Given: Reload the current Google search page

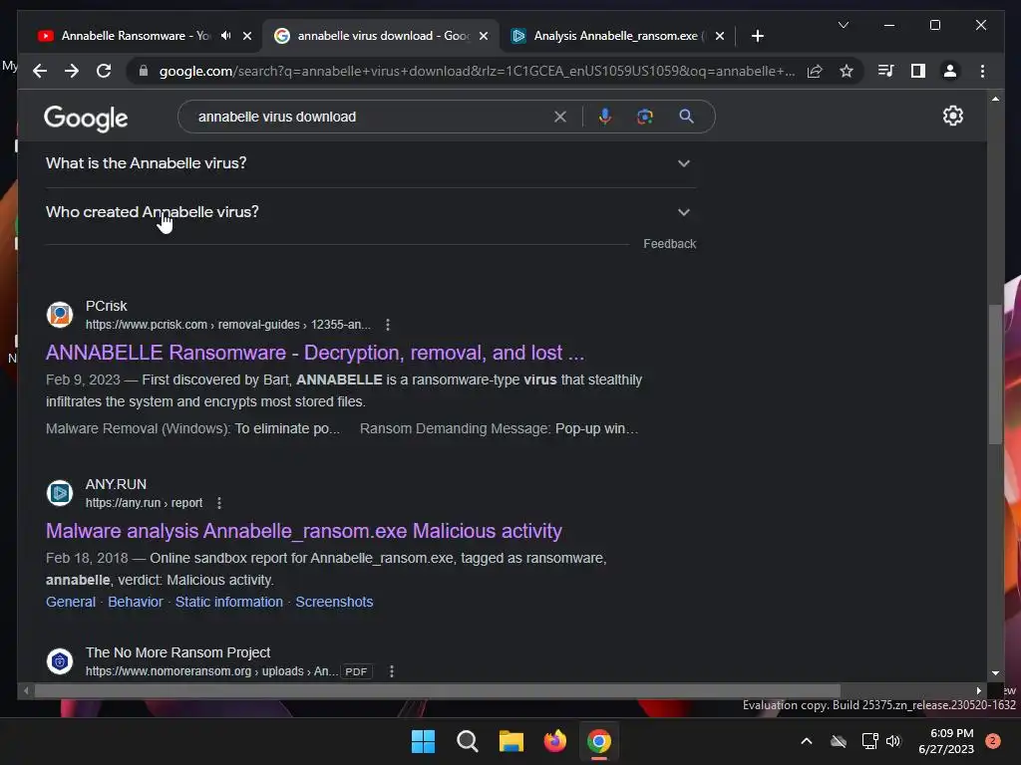Looking at the screenshot, I should coord(104,71).
